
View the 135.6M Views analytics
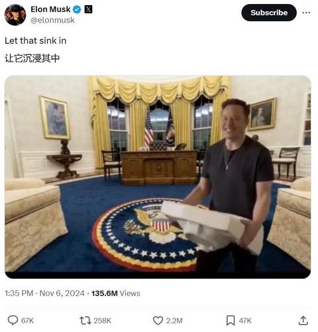click(x=116, y=294)
